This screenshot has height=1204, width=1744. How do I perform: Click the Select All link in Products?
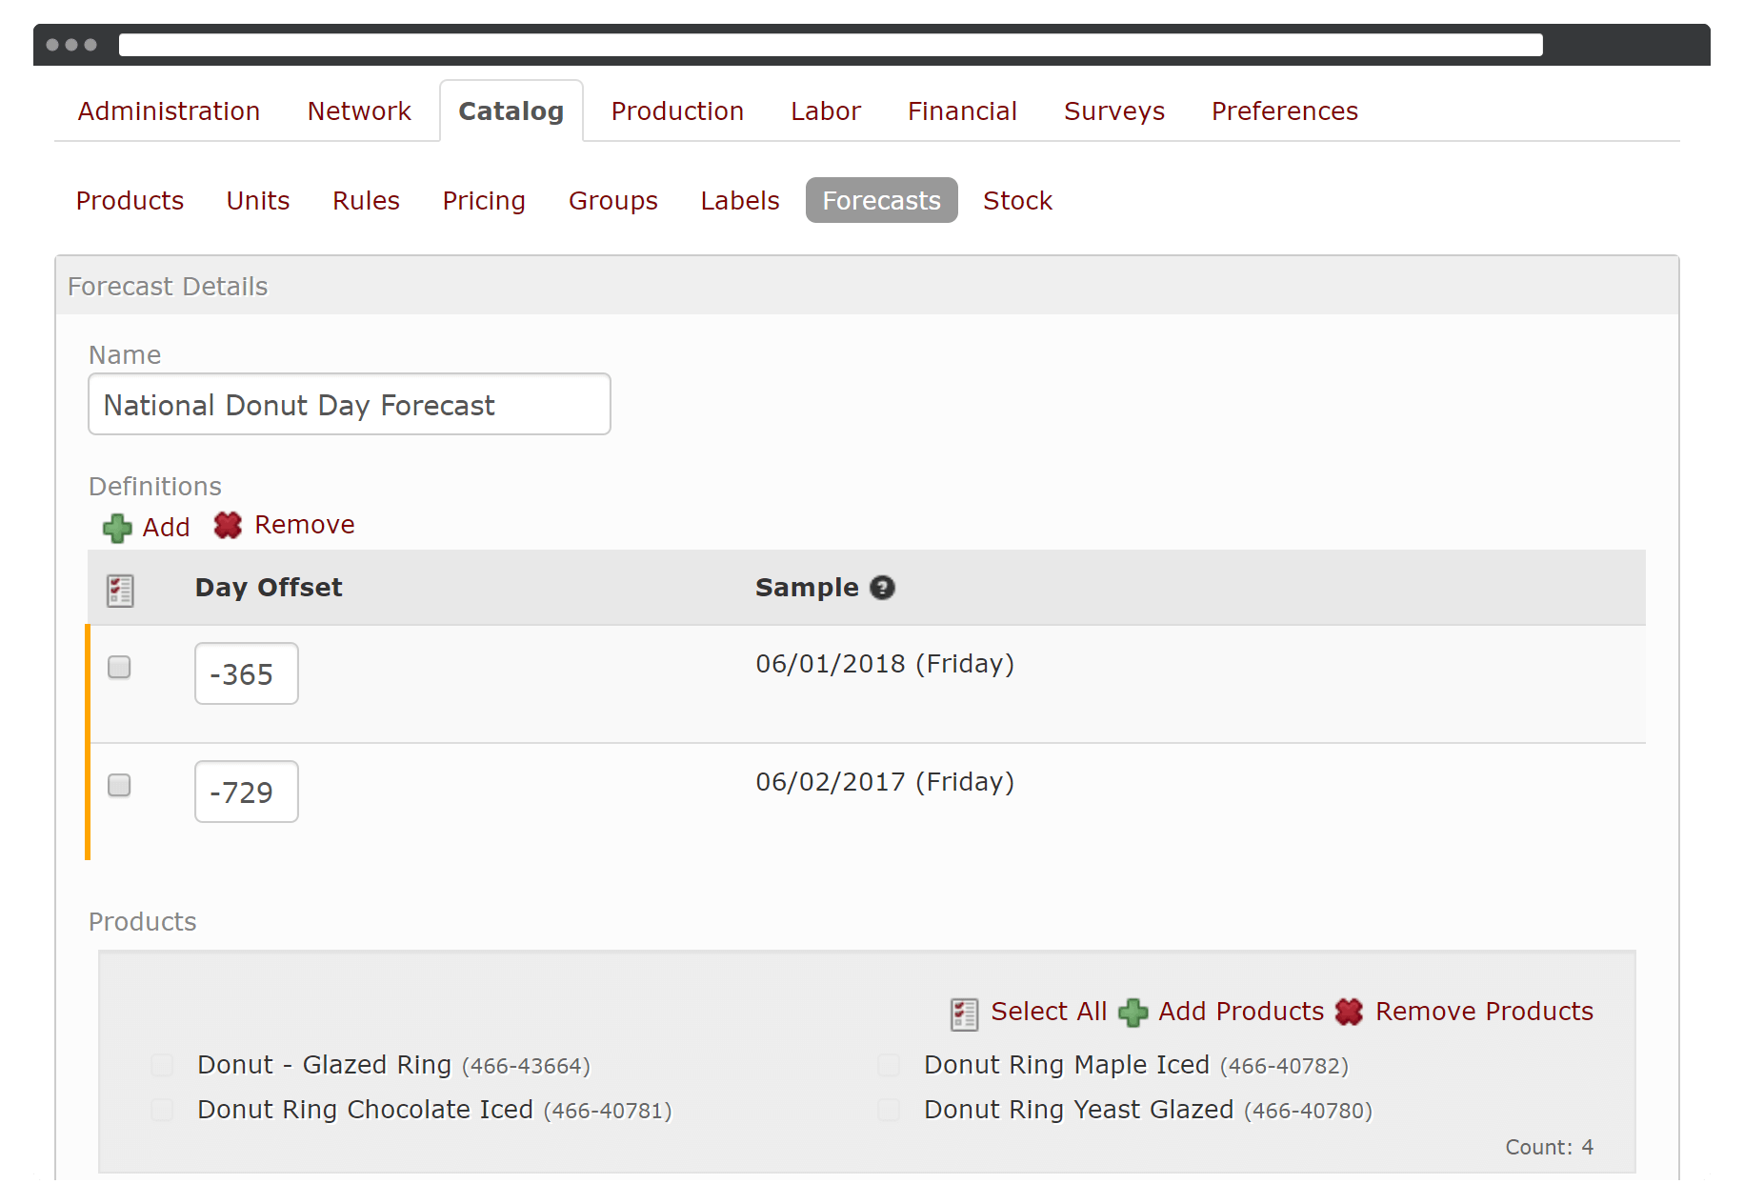(x=1049, y=1012)
